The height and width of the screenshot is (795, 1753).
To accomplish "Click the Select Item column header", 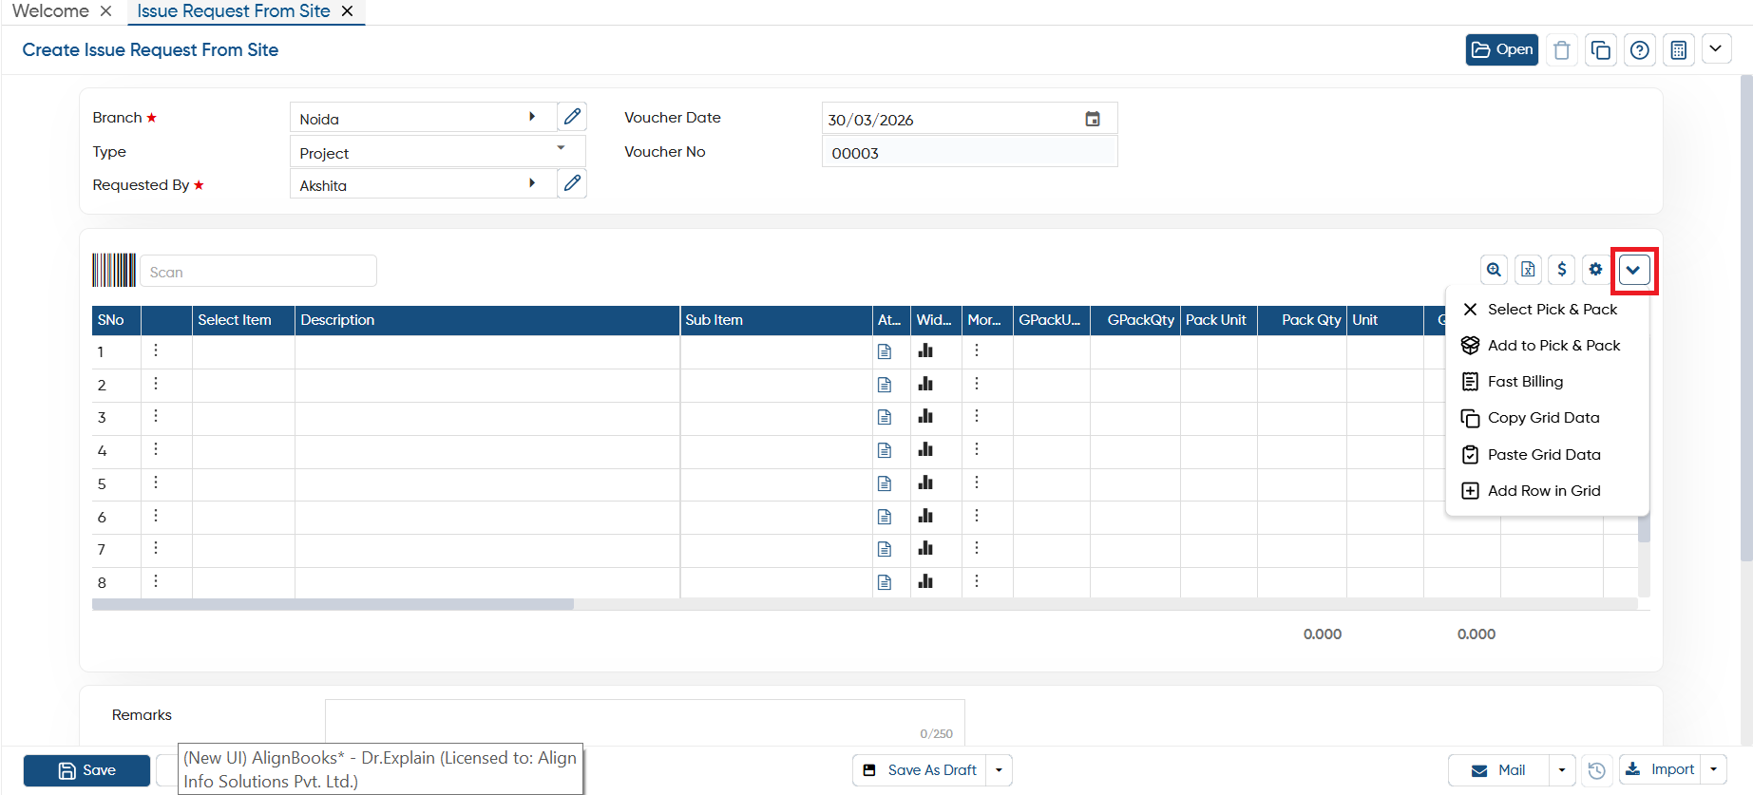I will click(243, 320).
